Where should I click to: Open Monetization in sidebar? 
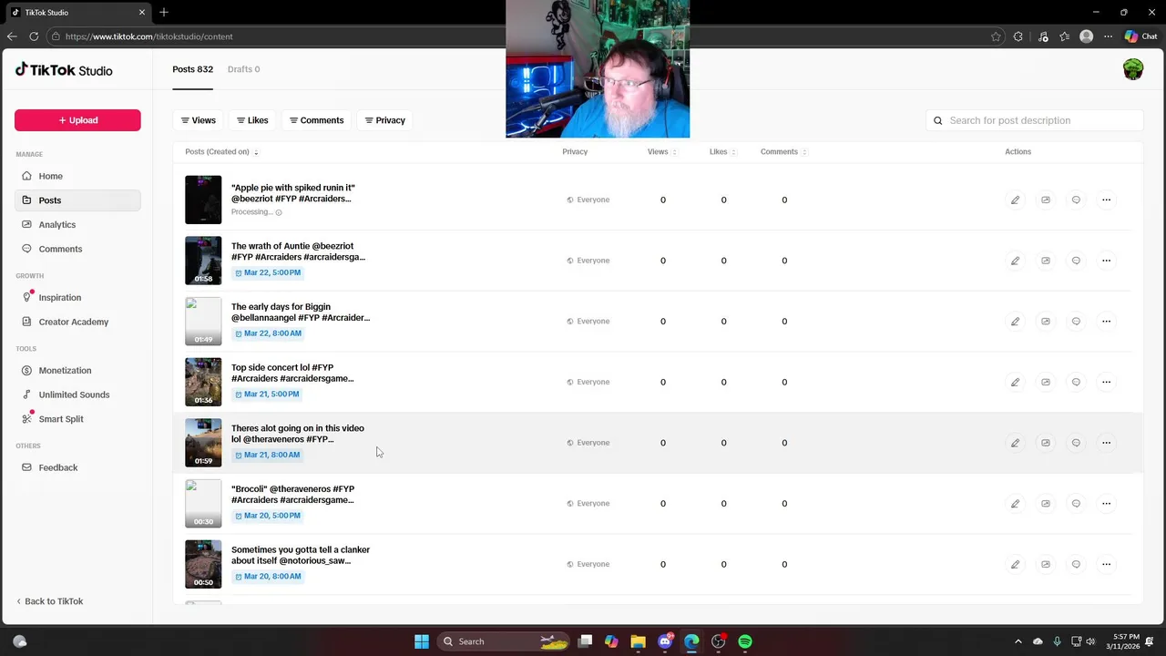coord(77,370)
